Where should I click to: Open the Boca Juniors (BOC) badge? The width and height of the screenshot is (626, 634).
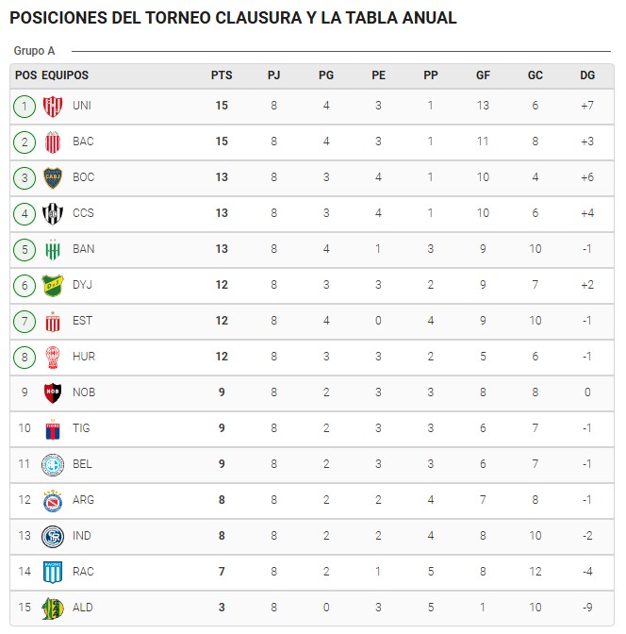53,178
